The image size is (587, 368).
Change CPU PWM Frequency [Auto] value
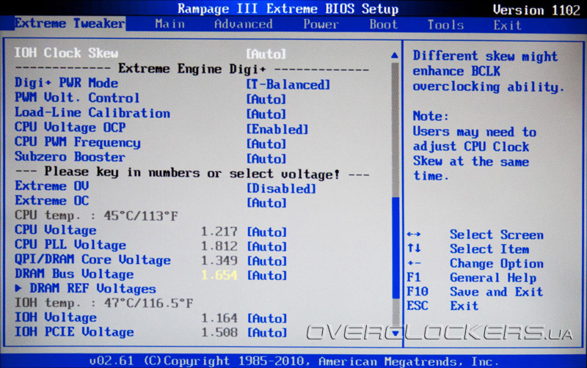coord(266,144)
